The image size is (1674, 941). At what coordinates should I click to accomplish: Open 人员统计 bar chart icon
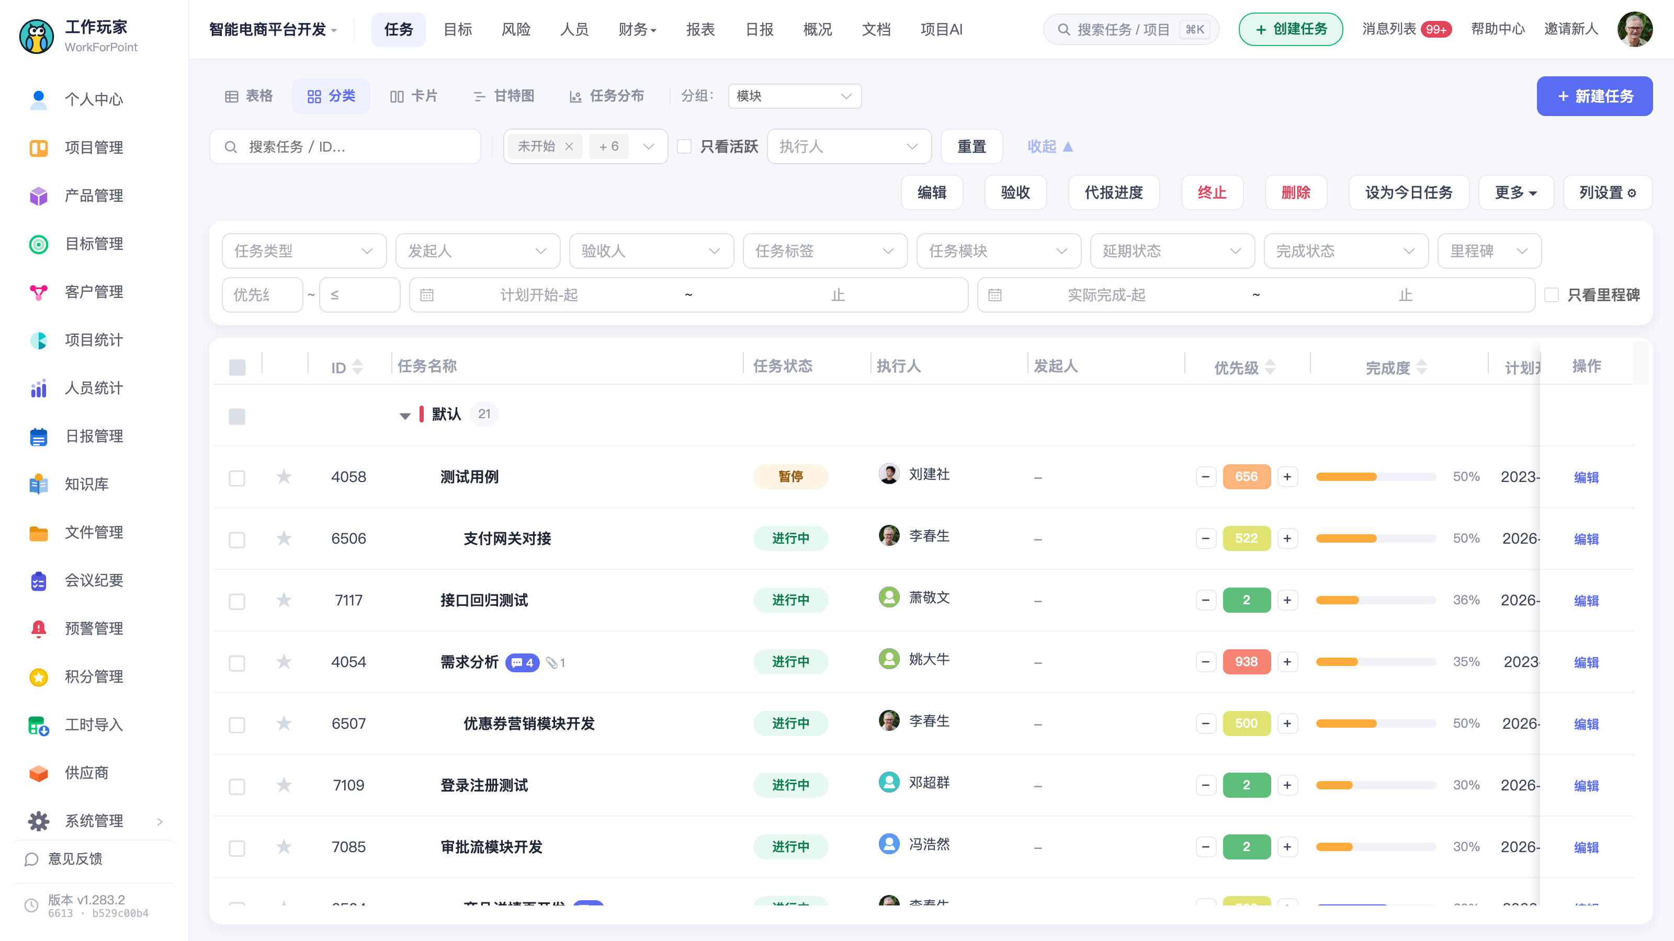(38, 388)
